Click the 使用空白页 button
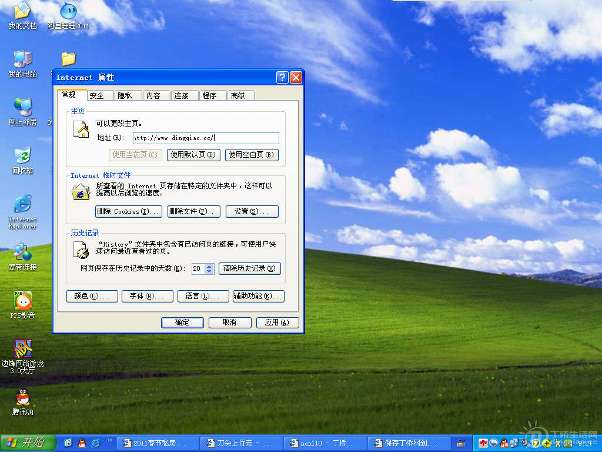 pyautogui.click(x=252, y=155)
